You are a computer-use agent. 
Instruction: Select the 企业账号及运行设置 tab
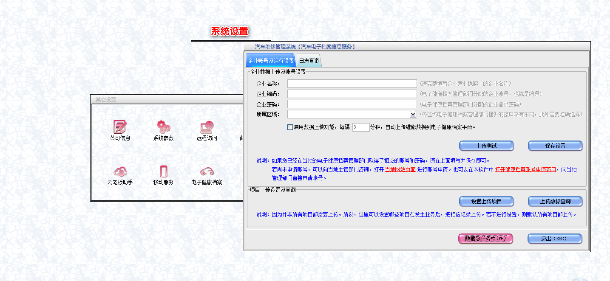pos(271,61)
